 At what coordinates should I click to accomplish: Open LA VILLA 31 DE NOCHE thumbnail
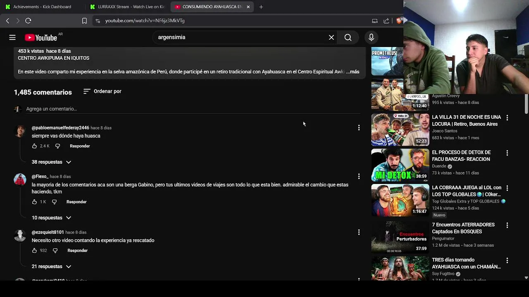[400, 130]
